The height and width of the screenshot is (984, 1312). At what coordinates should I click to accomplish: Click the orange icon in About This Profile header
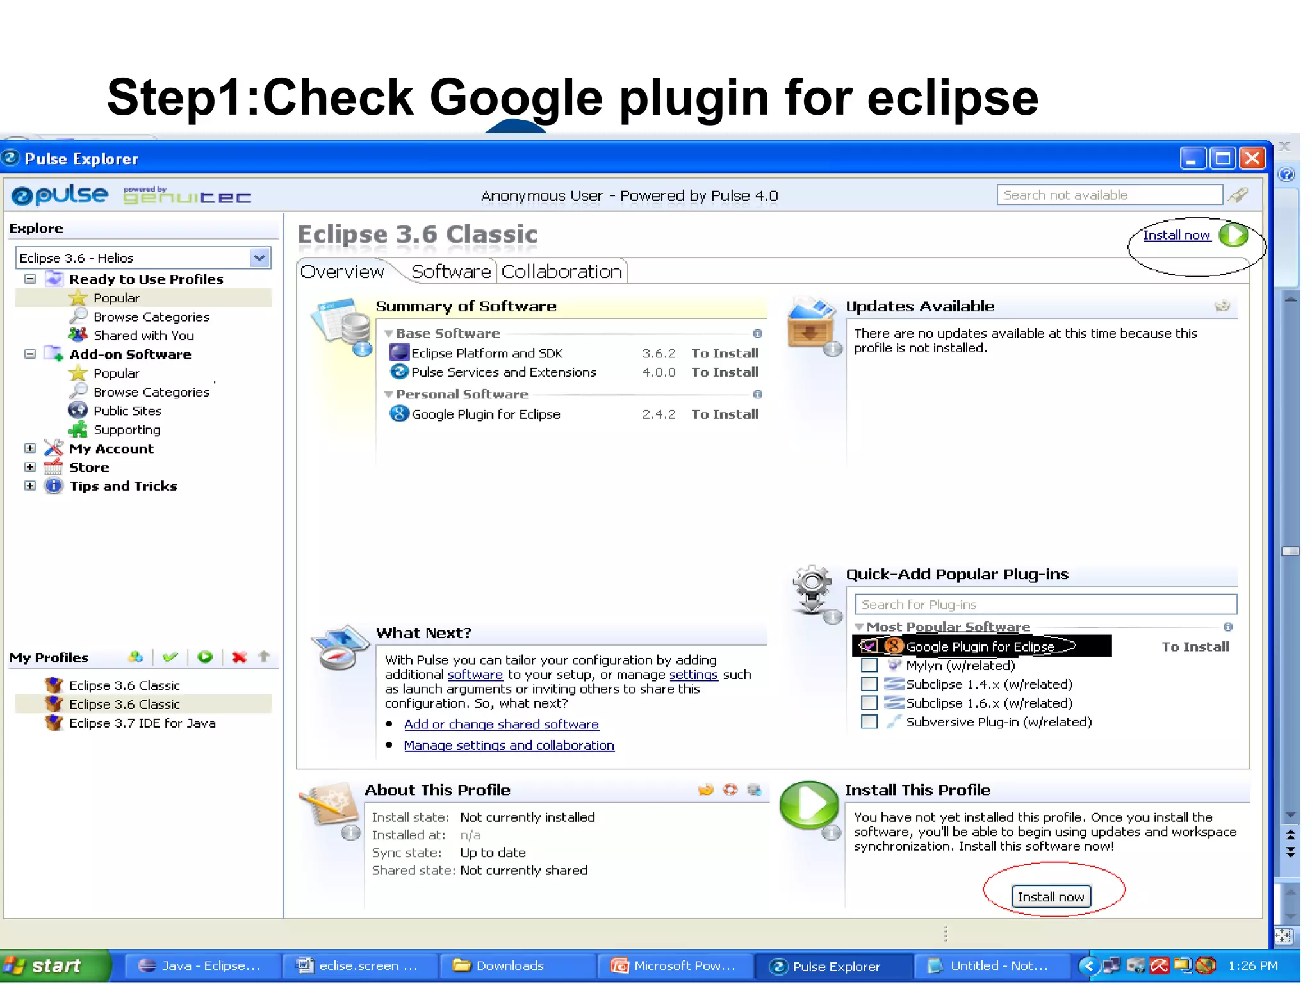[706, 790]
